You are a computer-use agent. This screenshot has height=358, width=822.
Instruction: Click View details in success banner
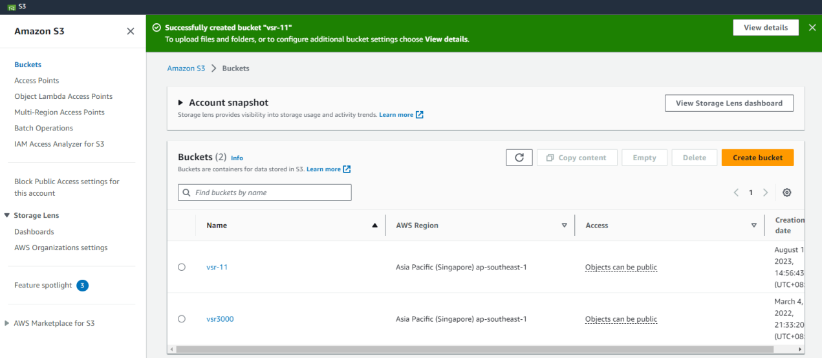(x=766, y=28)
